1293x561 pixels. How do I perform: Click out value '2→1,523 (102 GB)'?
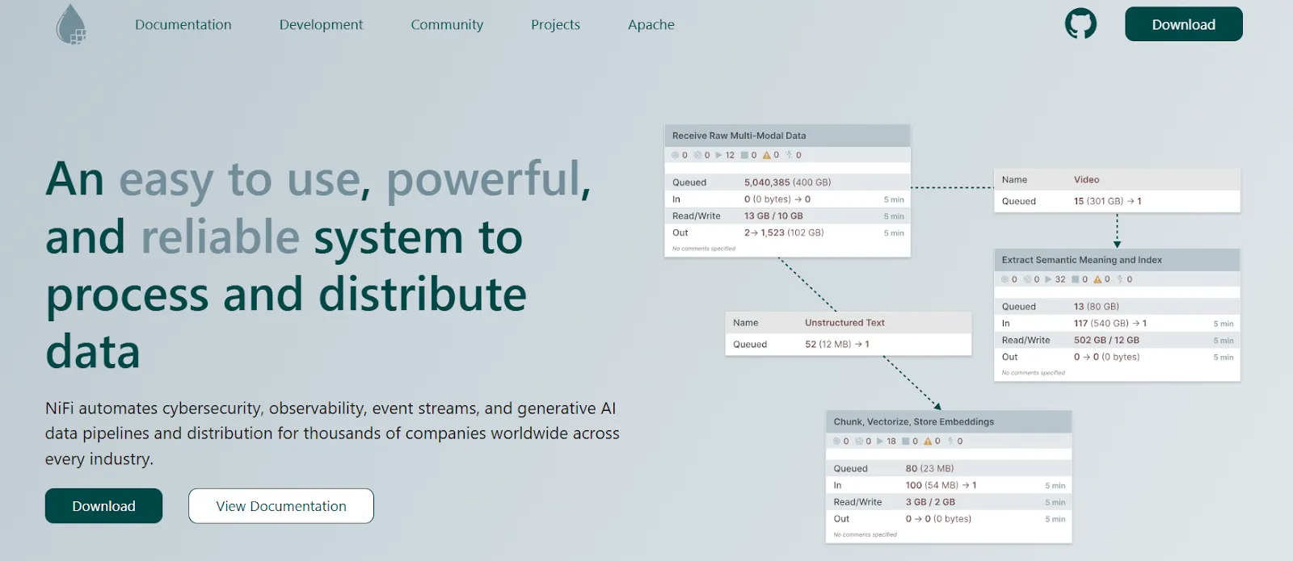pyautogui.click(x=784, y=232)
